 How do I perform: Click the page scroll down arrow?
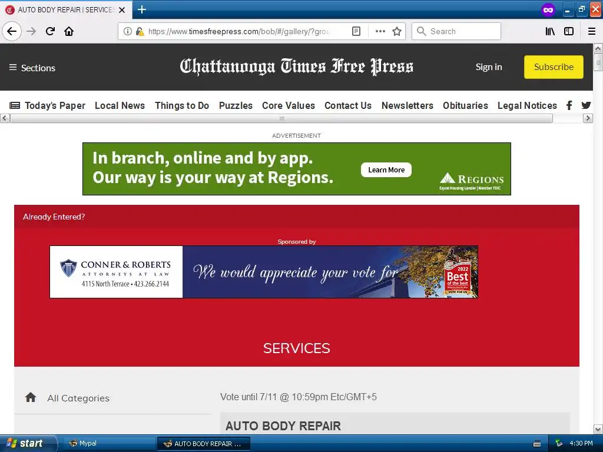[598, 429]
